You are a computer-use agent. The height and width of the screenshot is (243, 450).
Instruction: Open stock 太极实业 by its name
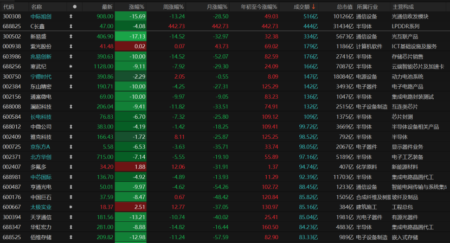[41, 207]
